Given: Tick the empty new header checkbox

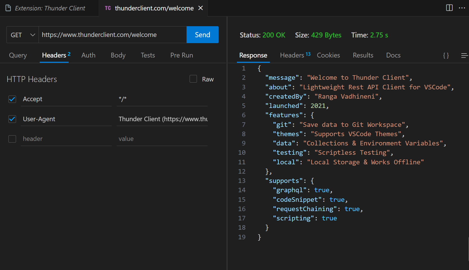Looking at the screenshot, I should (x=12, y=139).
